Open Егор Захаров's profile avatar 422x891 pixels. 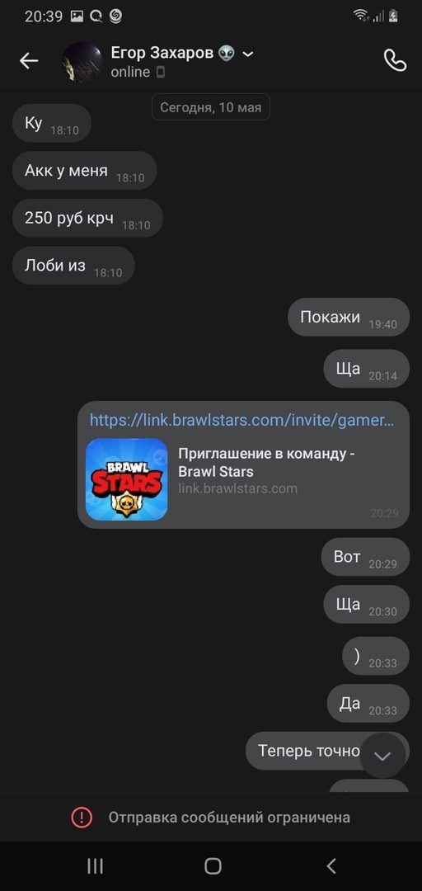(x=82, y=62)
